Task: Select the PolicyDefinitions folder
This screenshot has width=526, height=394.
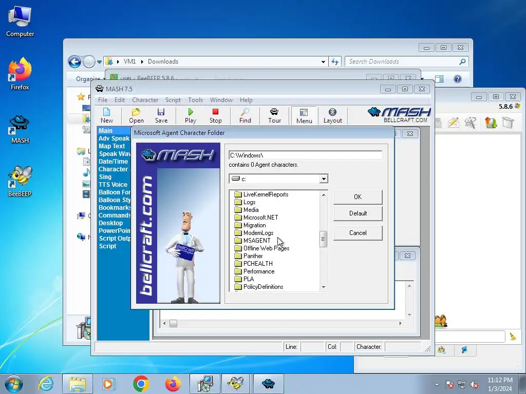Action: pyautogui.click(x=263, y=287)
